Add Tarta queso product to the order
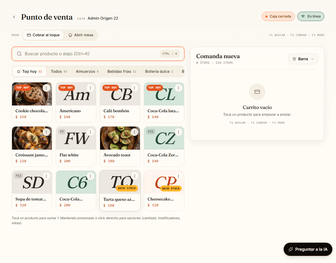Screen dimensions: 336x263 (x=120, y=191)
